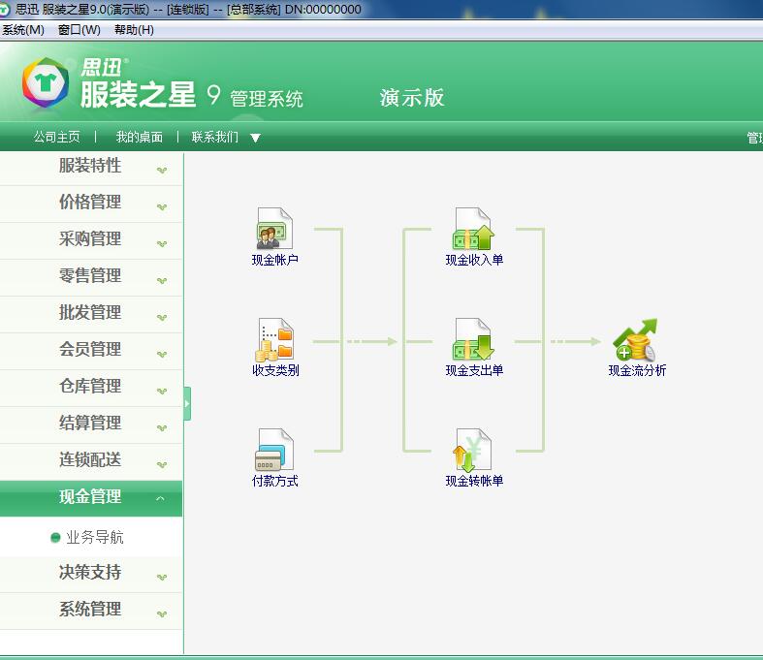This screenshot has height=660, width=763.
Task: Expand the 结算管理 sidebar section
Action: coord(91,424)
